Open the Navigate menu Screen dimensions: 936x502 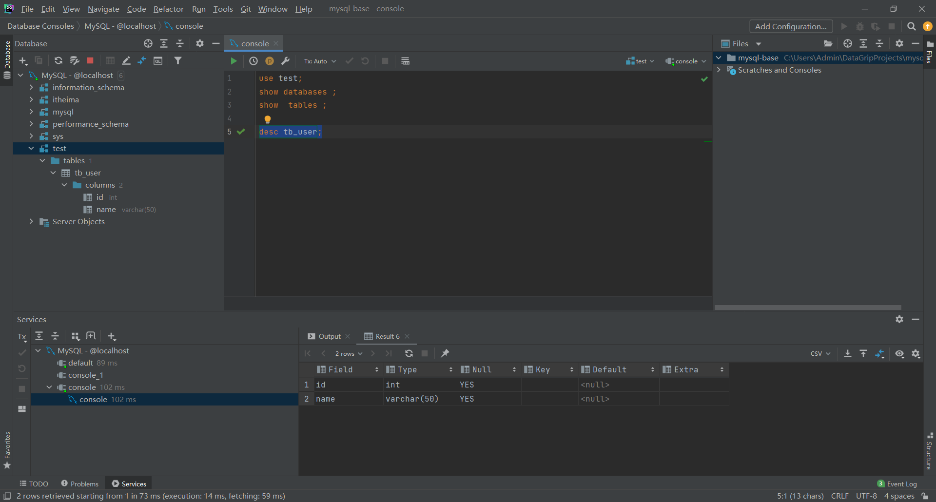103,9
